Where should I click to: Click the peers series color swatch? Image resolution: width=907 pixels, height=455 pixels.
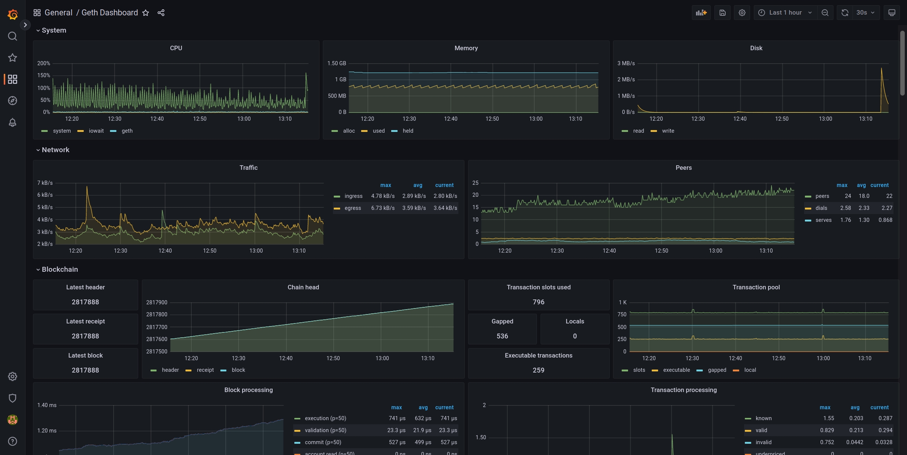click(808, 196)
